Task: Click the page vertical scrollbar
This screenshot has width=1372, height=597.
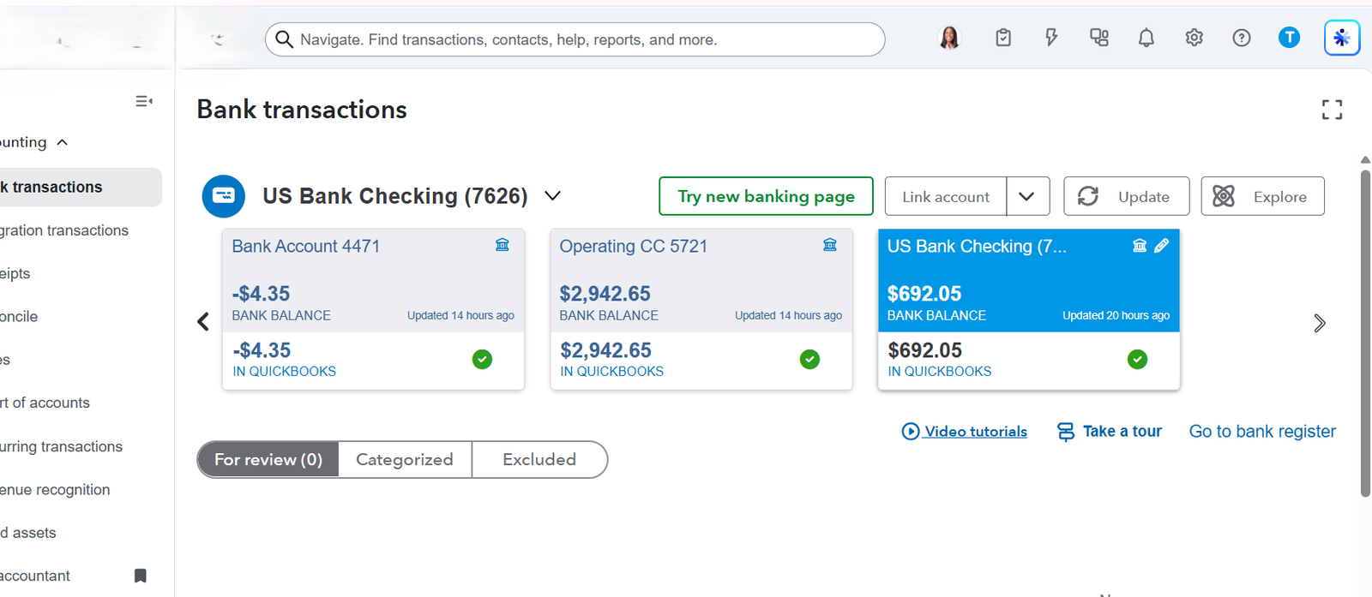Action: click(x=1365, y=334)
